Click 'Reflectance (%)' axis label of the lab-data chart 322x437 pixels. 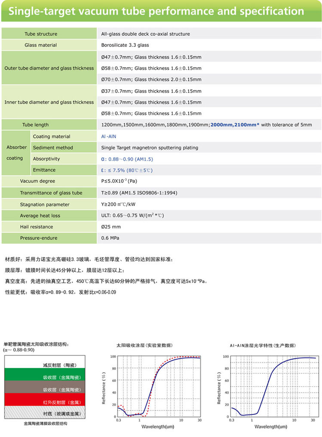[x=104, y=388]
